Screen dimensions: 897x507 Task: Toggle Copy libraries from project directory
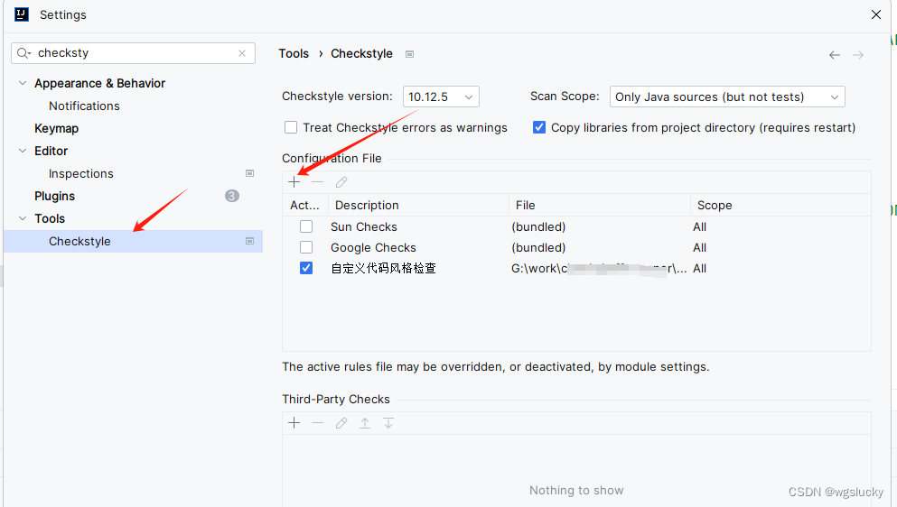tap(539, 127)
